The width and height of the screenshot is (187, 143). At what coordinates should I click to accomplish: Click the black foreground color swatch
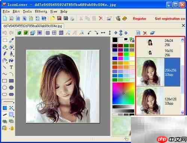[115, 40]
